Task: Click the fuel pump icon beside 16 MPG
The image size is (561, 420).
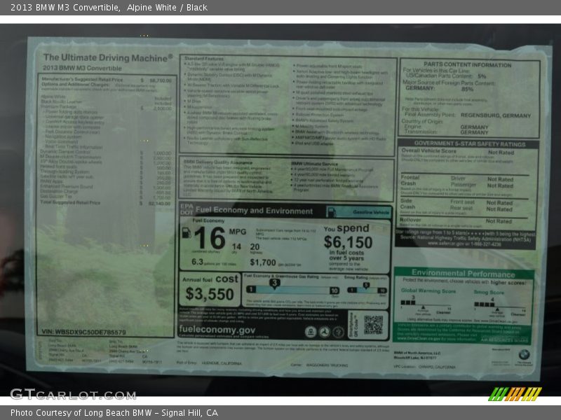Action: pyautogui.click(x=187, y=232)
